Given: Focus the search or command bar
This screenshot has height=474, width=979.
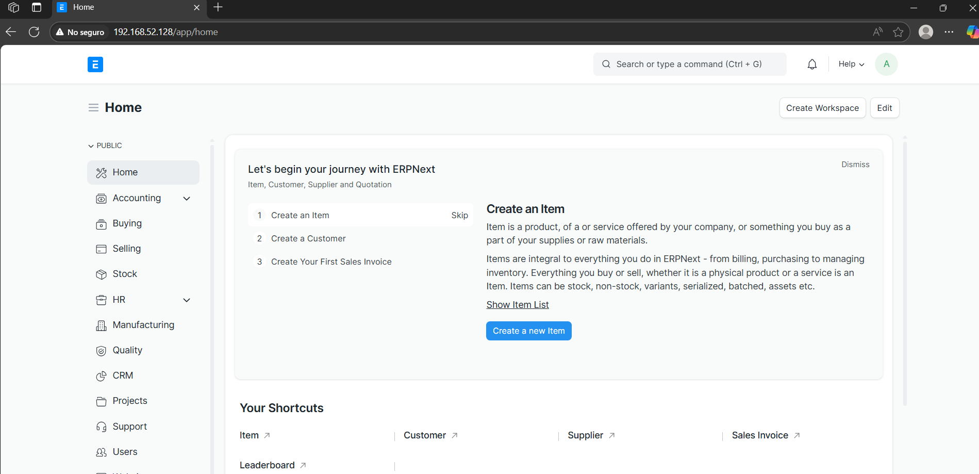Looking at the screenshot, I should coord(690,64).
